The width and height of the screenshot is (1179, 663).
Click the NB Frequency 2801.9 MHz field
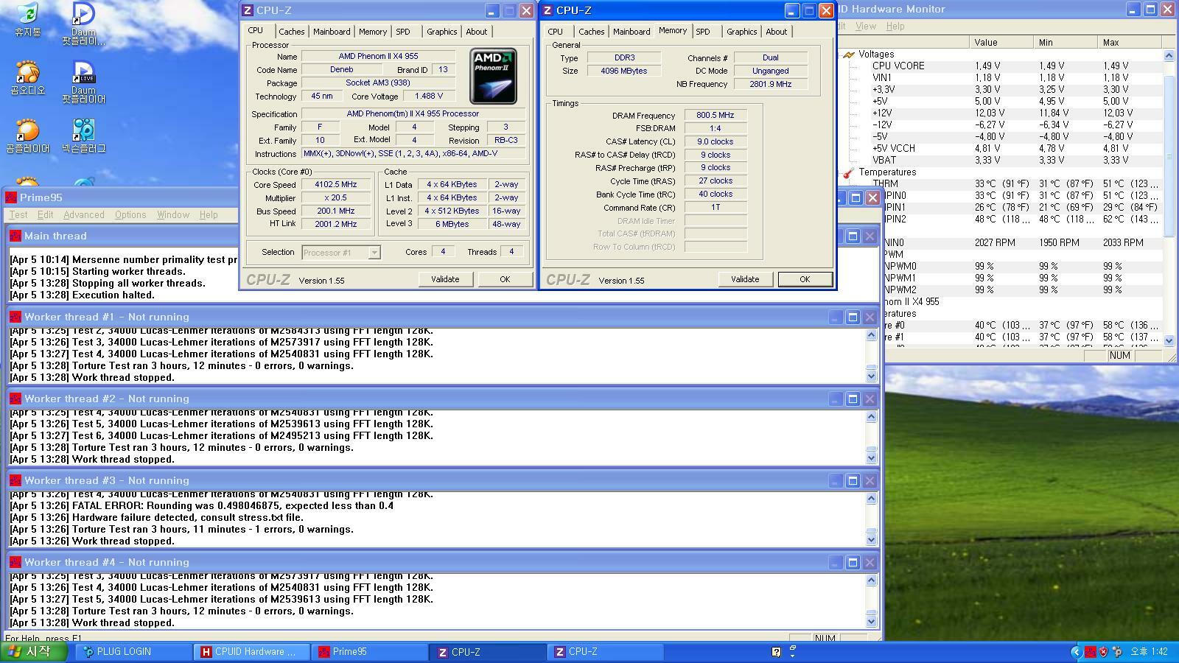point(771,85)
